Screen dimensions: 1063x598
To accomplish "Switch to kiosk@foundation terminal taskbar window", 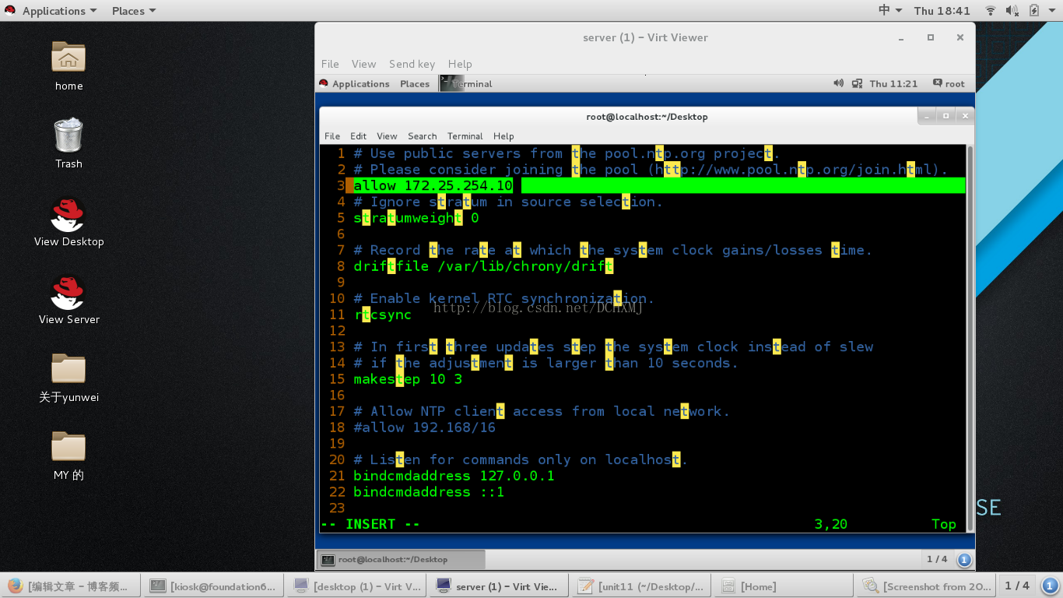I will pyautogui.click(x=213, y=586).
